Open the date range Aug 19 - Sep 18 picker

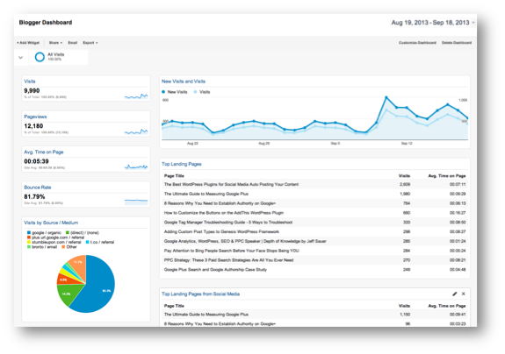coord(432,23)
